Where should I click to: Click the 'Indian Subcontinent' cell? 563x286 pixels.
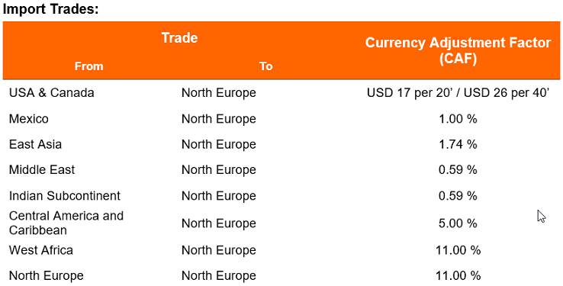point(65,196)
